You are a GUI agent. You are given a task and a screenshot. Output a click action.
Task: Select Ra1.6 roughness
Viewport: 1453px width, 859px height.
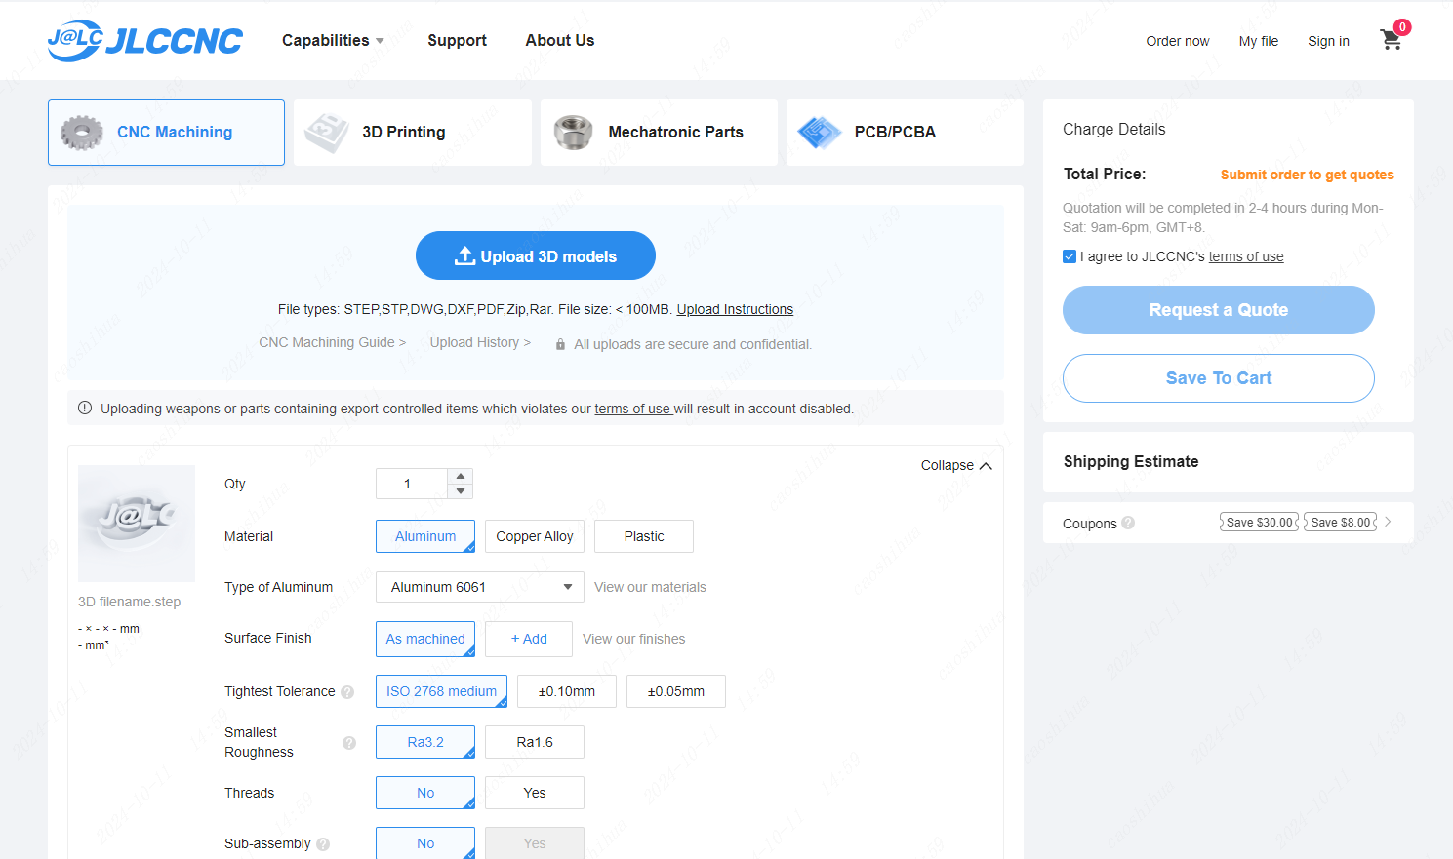(535, 742)
